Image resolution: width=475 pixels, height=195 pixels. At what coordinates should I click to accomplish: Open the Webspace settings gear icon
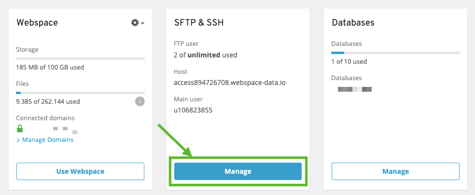click(135, 23)
